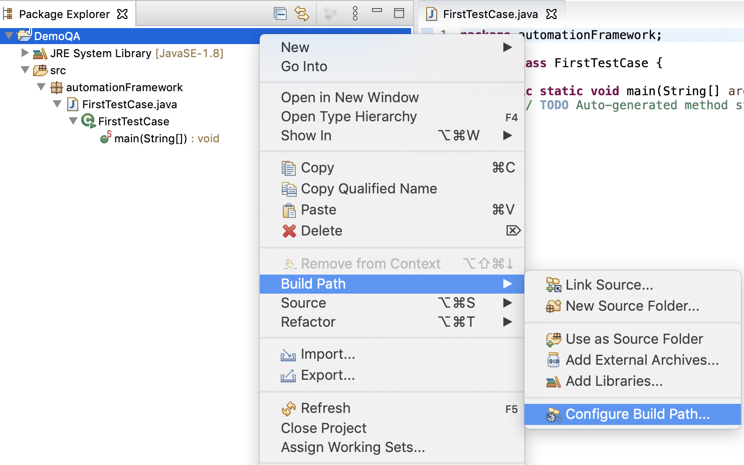Image resolution: width=744 pixels, height=465 pixels.
Task: Click the Refresh icon
Action: (289, 409)
